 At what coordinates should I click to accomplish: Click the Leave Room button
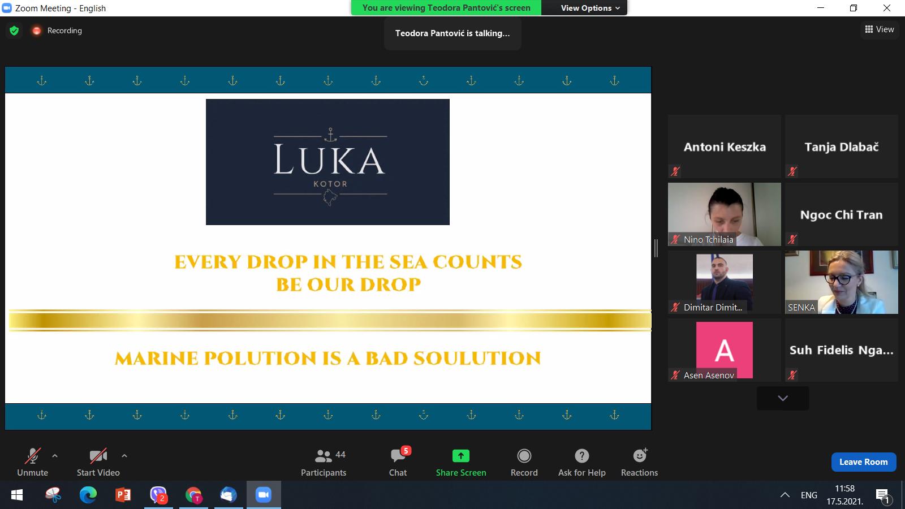click(x=864, y=462)
